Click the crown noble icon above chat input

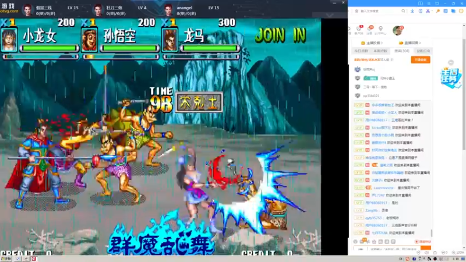point(374,242)
